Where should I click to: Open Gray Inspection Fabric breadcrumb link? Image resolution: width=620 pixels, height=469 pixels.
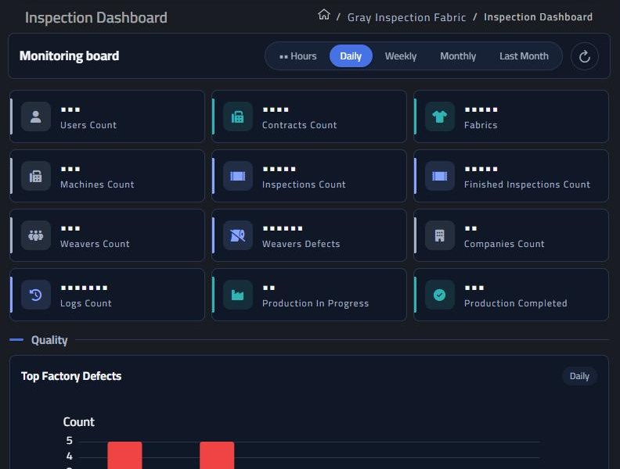tap(406, 17)
